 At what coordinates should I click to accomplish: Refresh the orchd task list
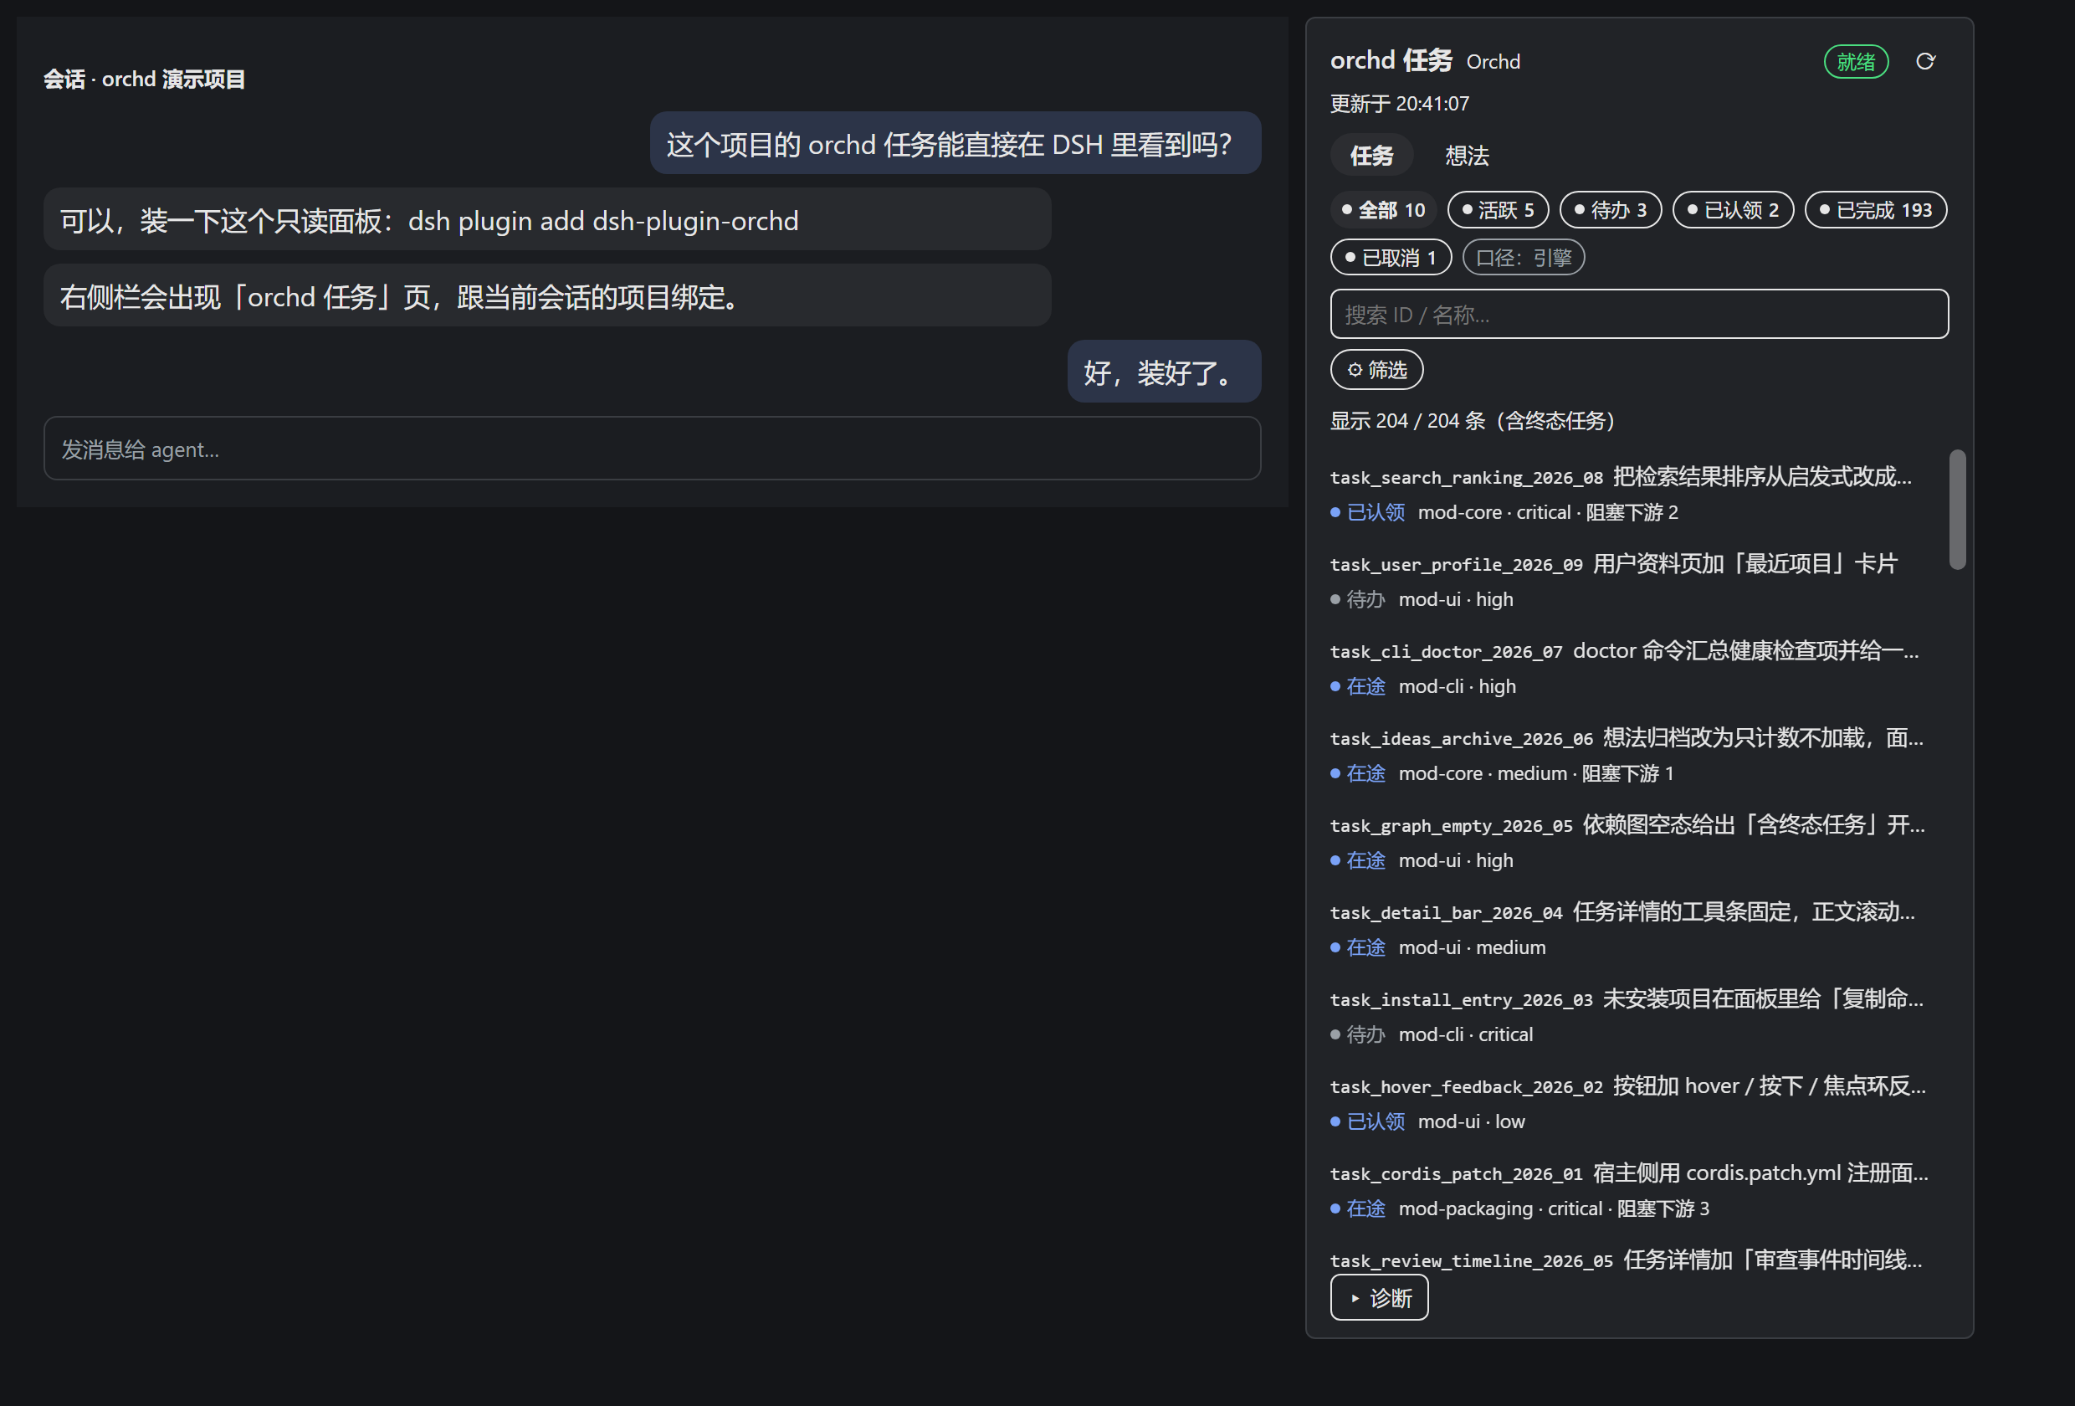click(x=1925, y=62)
